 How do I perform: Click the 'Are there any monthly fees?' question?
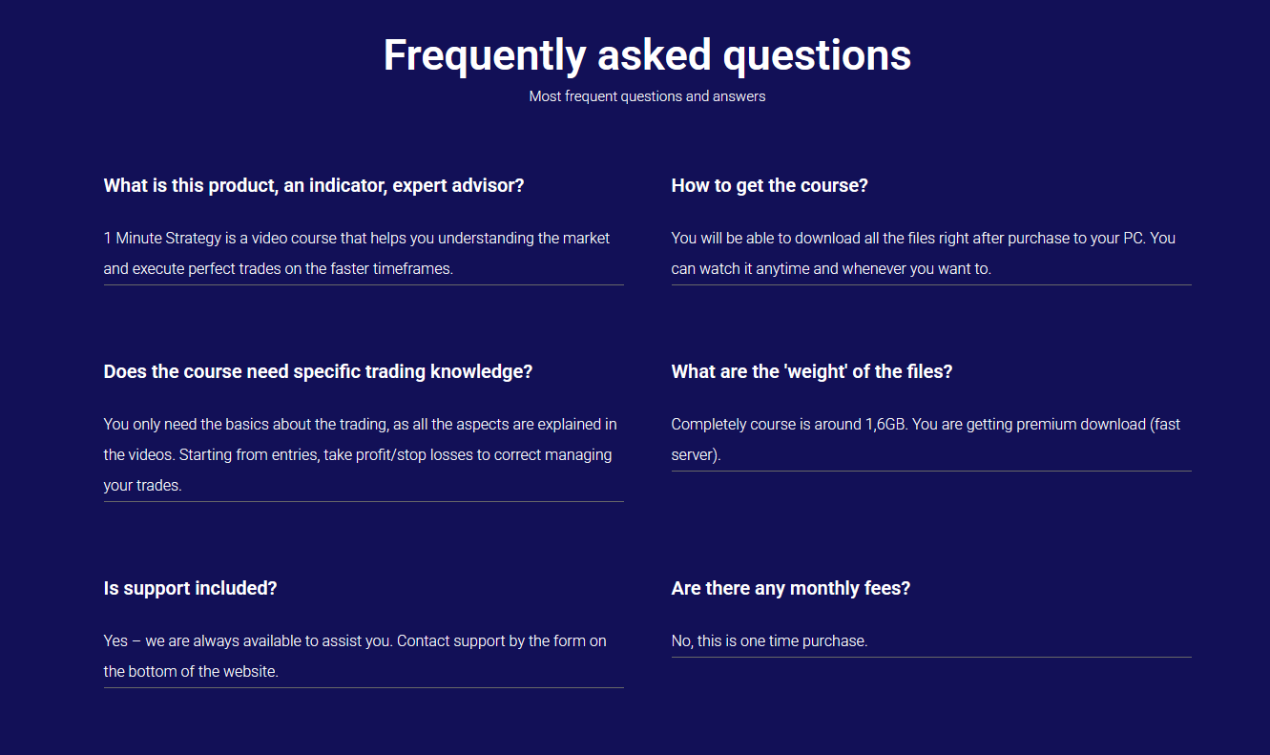click(790, 588)
